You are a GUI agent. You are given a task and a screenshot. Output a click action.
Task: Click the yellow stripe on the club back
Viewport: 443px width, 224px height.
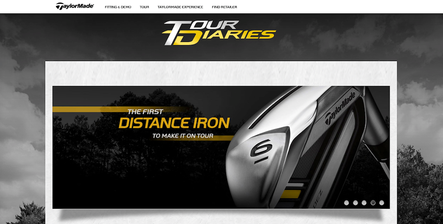tap(290, 194)
